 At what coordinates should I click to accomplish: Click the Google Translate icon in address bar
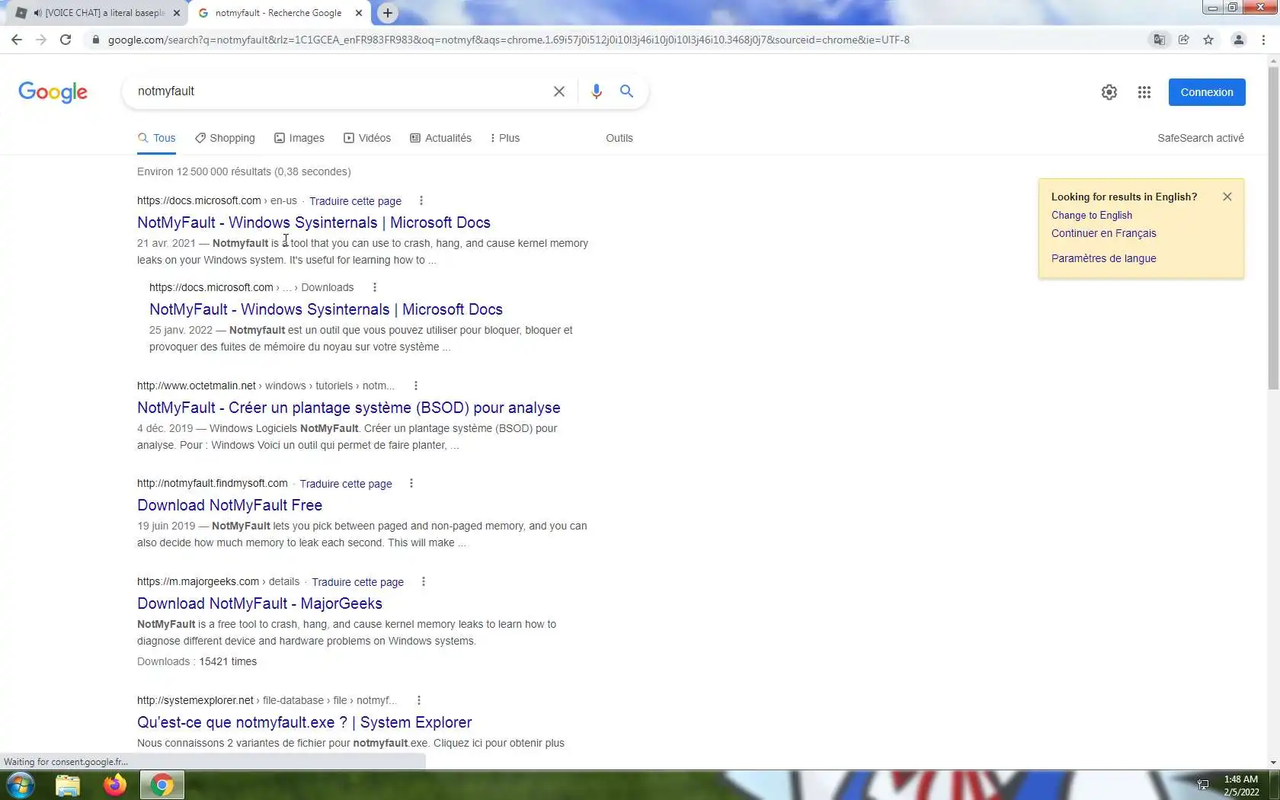coord(1159,40)
